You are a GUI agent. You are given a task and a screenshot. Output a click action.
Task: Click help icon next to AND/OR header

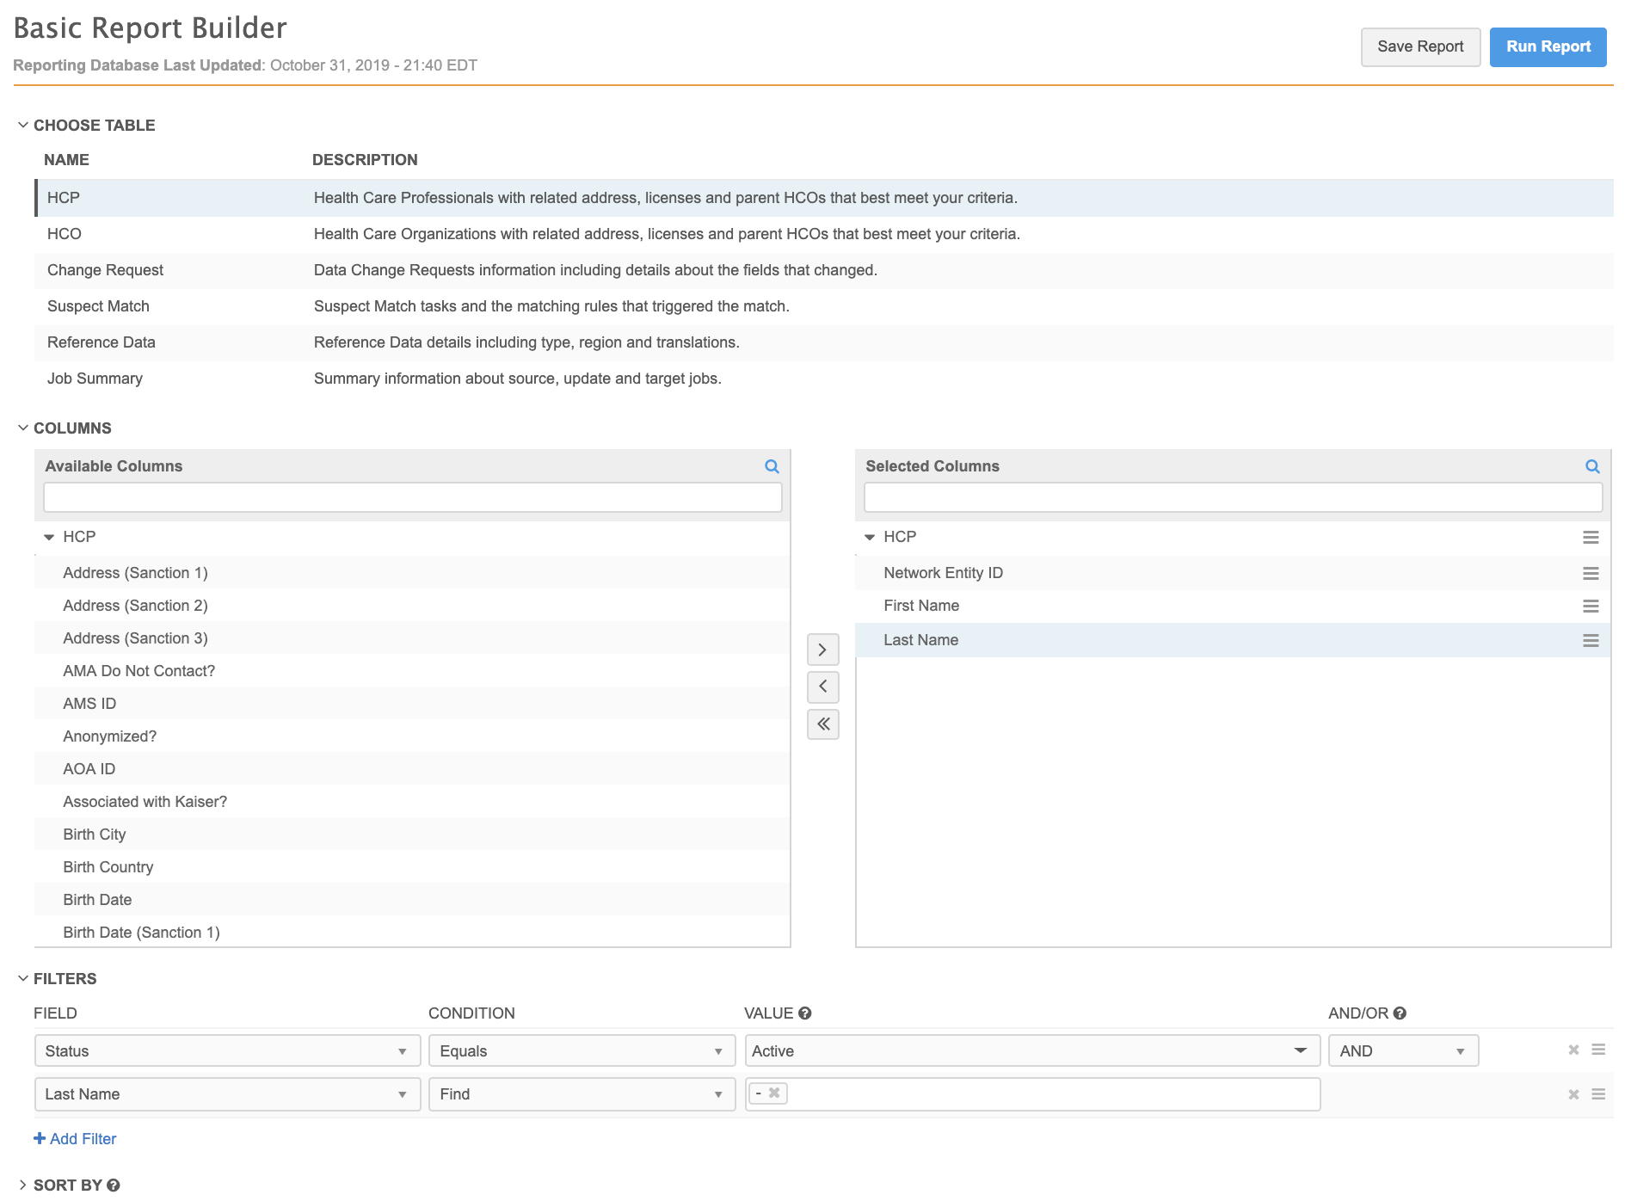point(1400,1013)
